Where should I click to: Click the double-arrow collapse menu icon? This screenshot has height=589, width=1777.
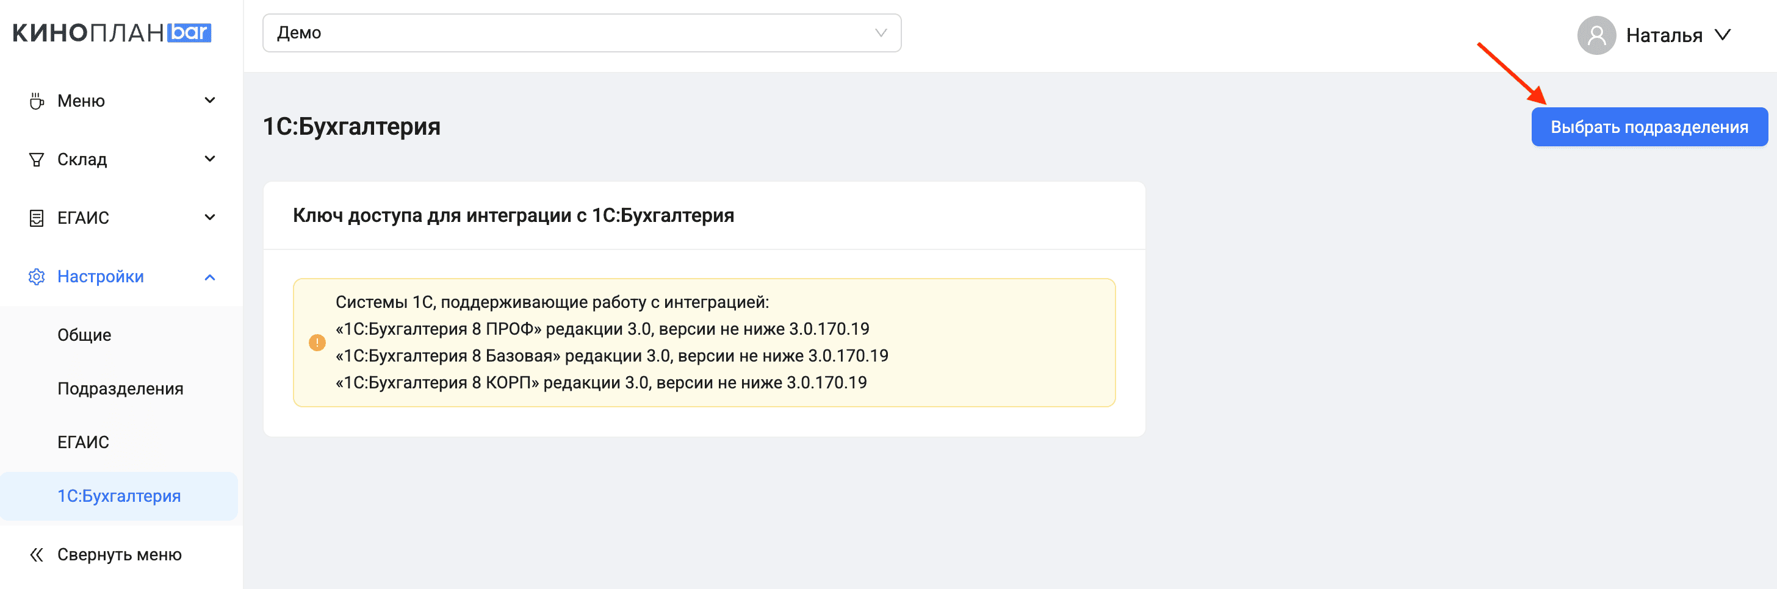coord(37,555)
